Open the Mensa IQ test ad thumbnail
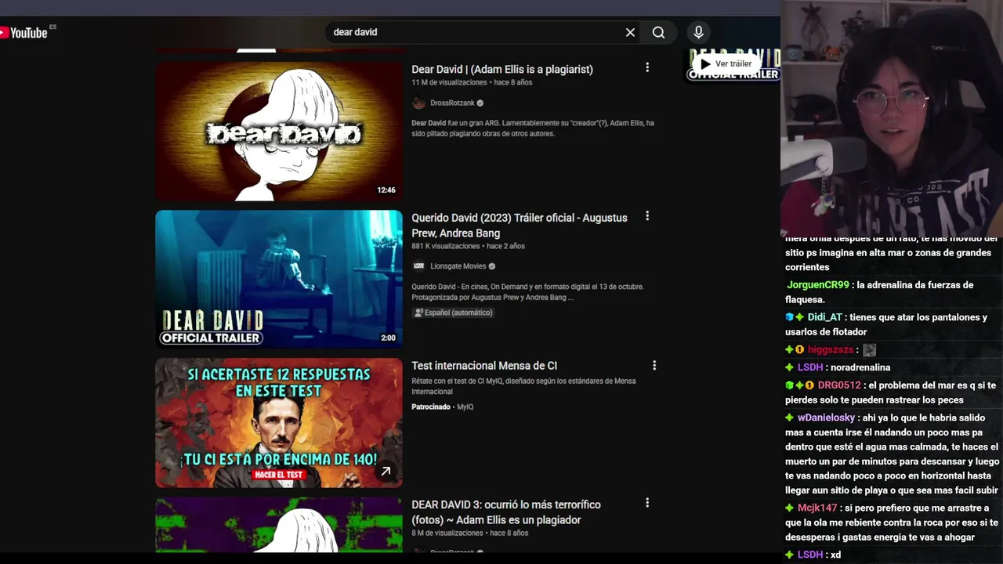Image resolution: width=1003 pixels, height=564 pixels. click(x=279, y=423)
